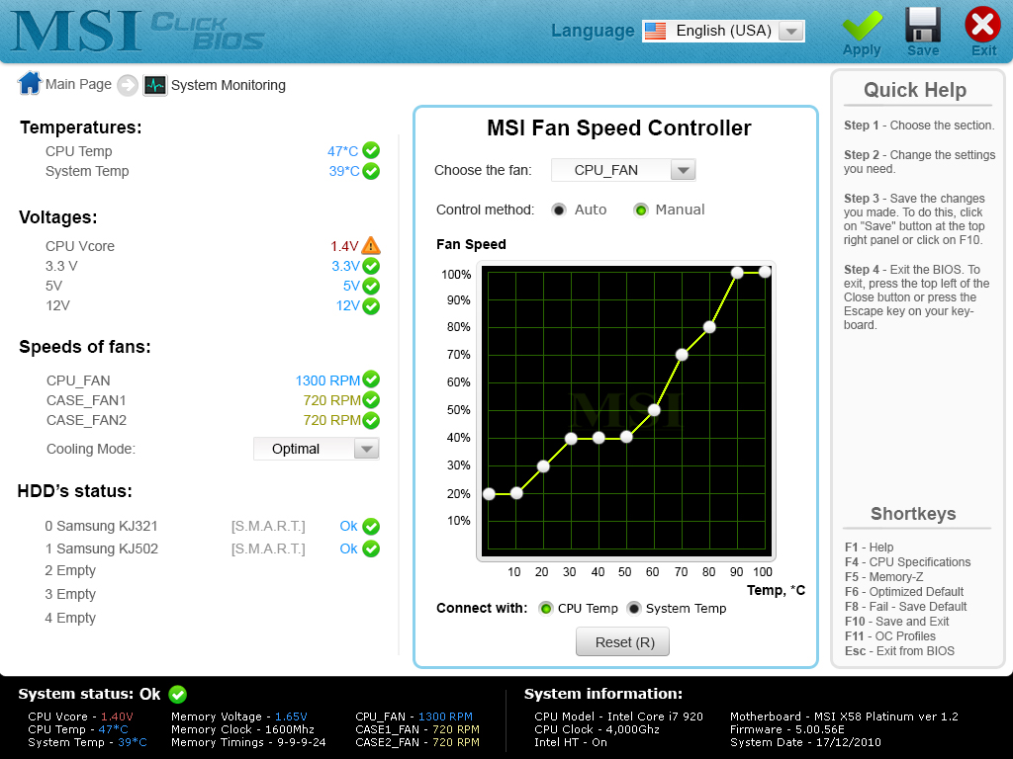Click fan curve point at 90°C
This screenshot has height=759, width=1013.
(x=737, y=273)
